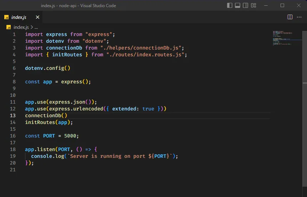Click the "express" string on line 1
This screenshot has height=197, width=307.
click(x=99, y=35)
